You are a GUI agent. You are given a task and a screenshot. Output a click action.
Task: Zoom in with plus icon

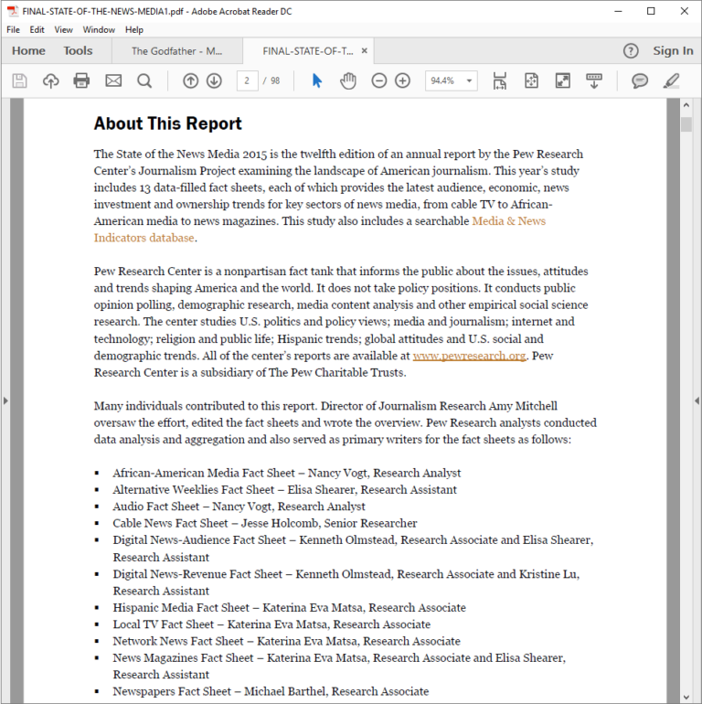(402, 80)
